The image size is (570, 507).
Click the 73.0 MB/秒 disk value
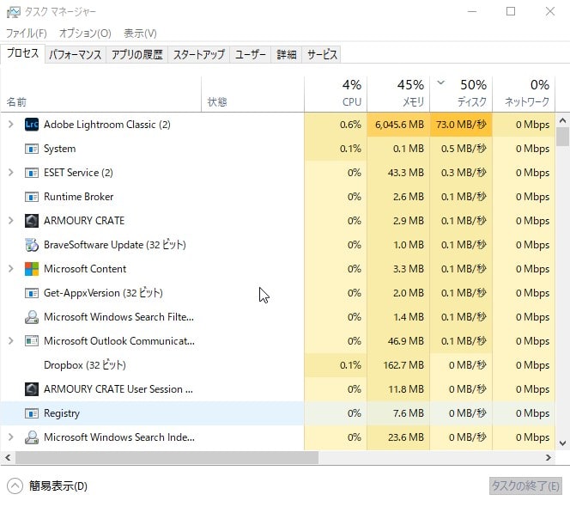point(461,125)
